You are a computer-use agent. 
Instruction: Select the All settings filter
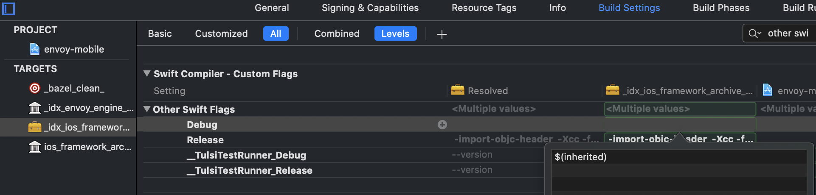276,33
